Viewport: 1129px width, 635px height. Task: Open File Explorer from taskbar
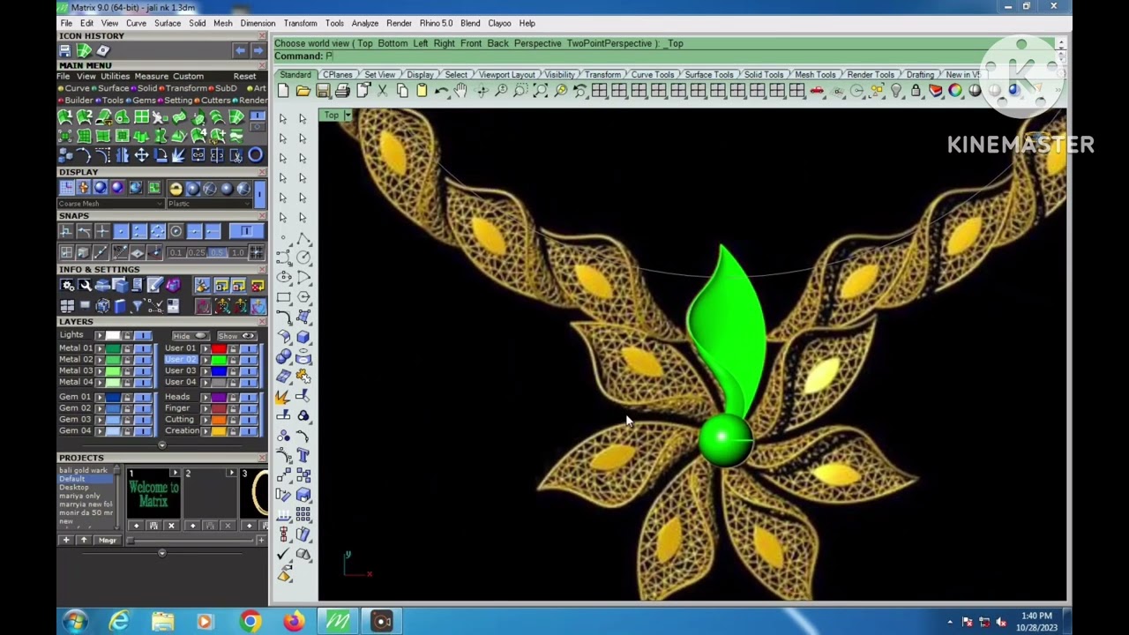[x=163, y=622]
